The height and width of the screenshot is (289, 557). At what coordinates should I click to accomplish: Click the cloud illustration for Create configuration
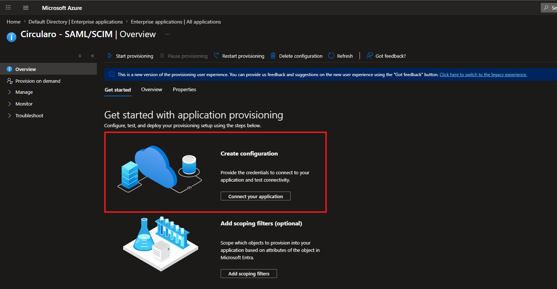point(160,169)
